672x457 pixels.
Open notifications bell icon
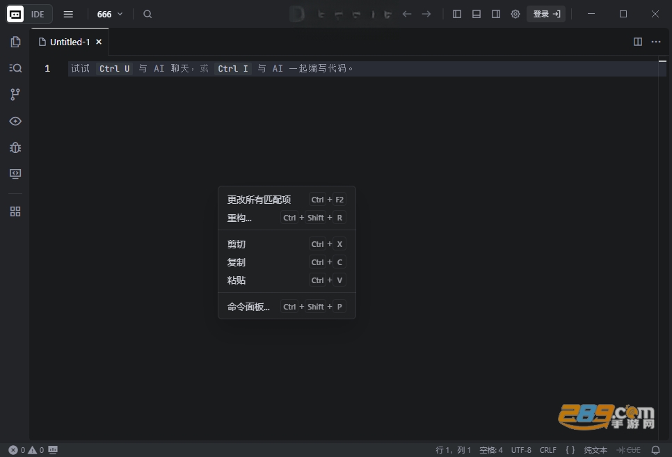(656, 450)
